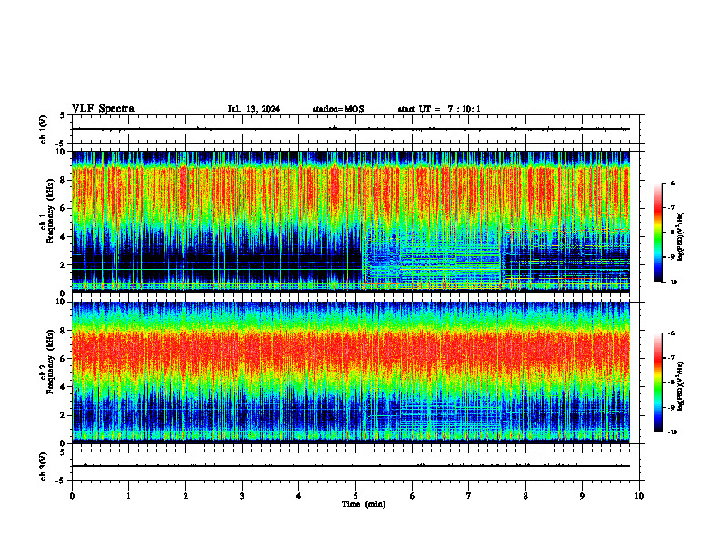
Task: Click the '-6' tick on ch.1 color bar
Action: point(671,183)
